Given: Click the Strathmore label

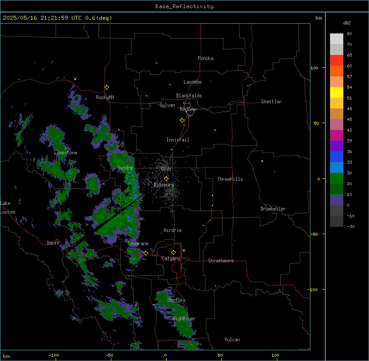Looking at the screenshot, I should [x=221, y=261].
